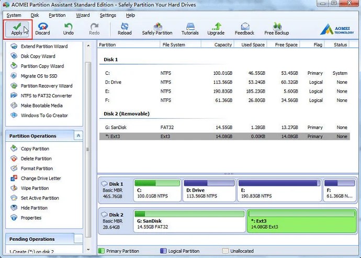Select the G: SanDisk partition bar

[189, 221]
